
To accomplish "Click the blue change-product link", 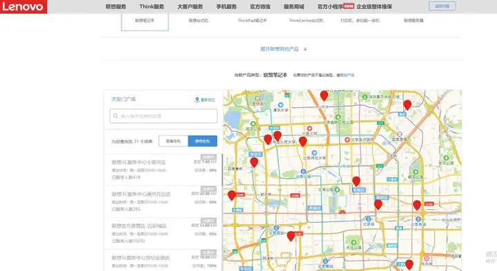I will click(347, 75).
